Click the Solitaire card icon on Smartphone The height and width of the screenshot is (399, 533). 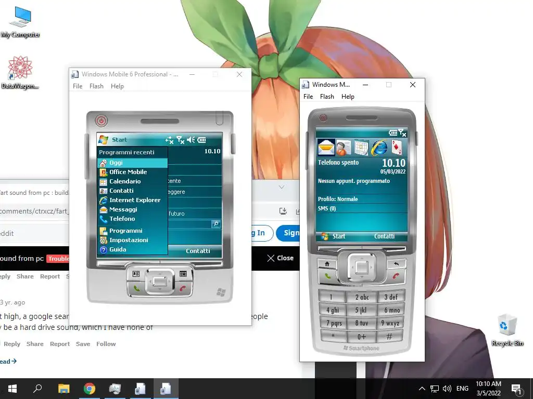click(396, 148)
